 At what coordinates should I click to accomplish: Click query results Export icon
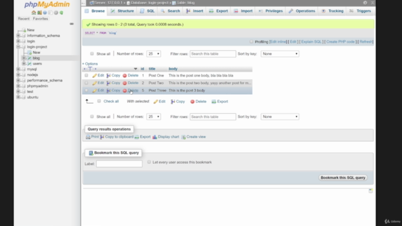pyautogui.click(x=137, y=137)
